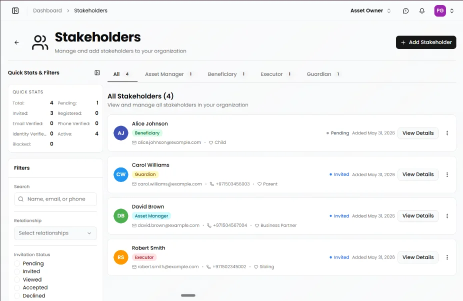463x301 pixels.
Task: Switch to the Executor tab
Action: (276, 74)
